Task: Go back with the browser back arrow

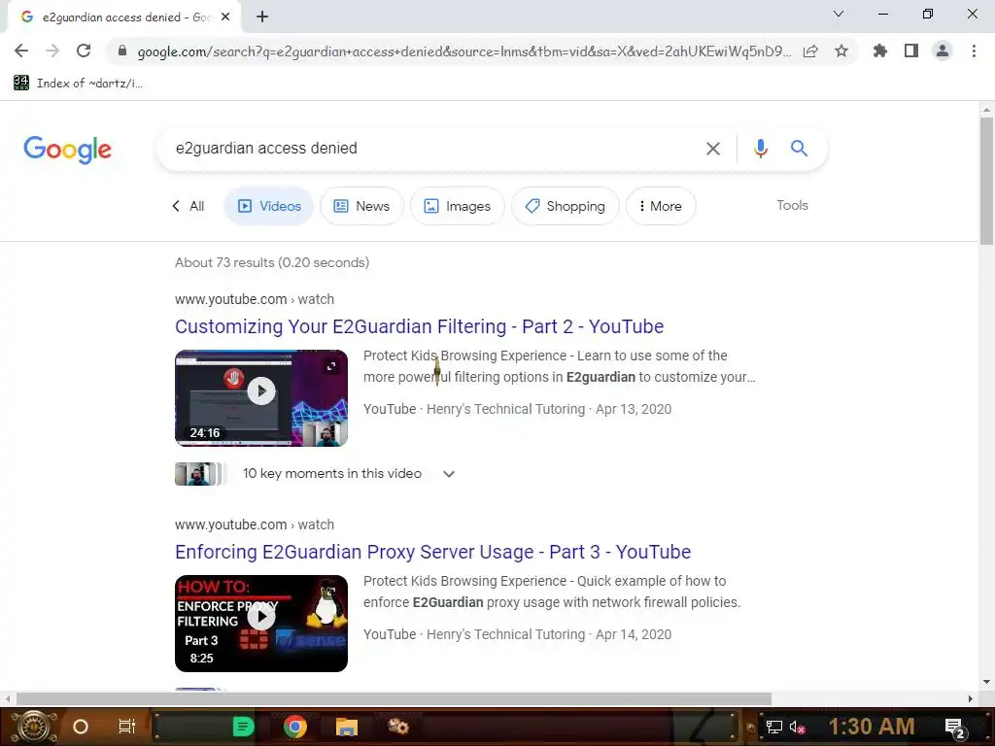Action: (21, 51)
